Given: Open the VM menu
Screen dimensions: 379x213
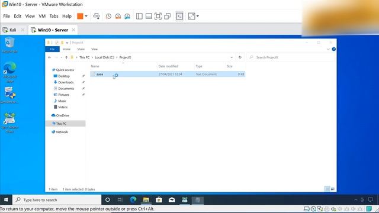Looking at the screenshot, I should click(x=42, y=16).
